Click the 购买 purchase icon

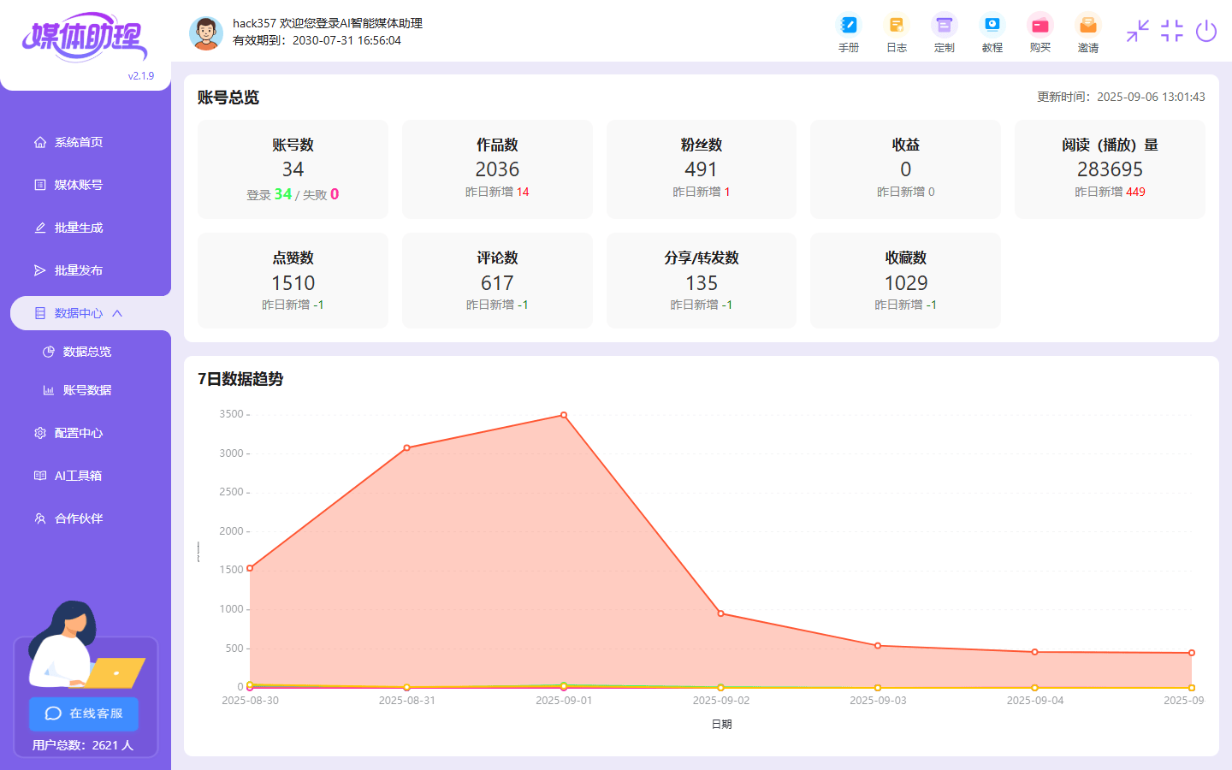[1039, 33]
